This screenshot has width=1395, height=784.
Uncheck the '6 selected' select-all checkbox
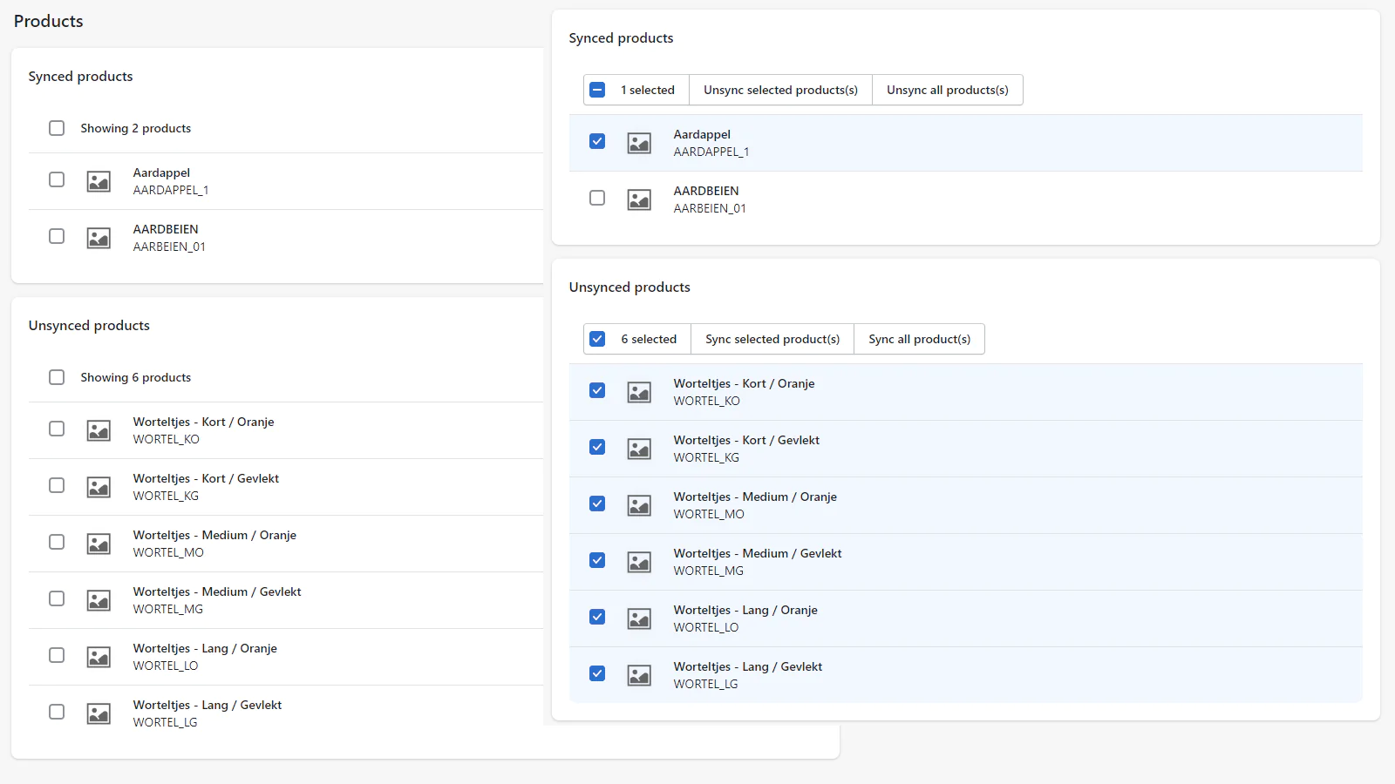tap(597, 339)
